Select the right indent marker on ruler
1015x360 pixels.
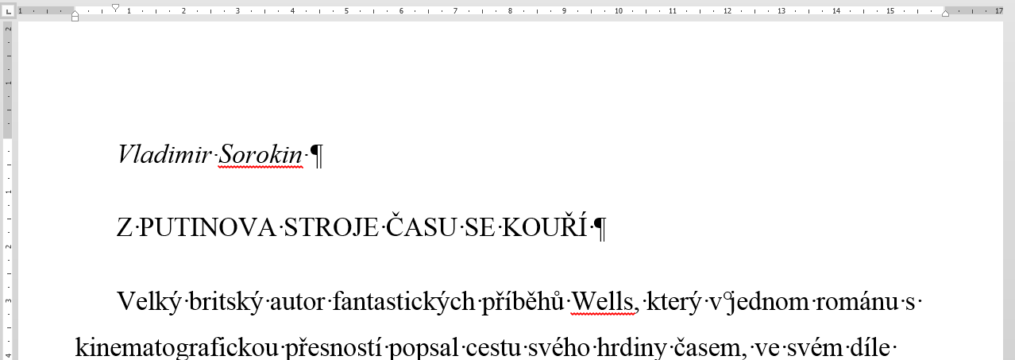945,14
